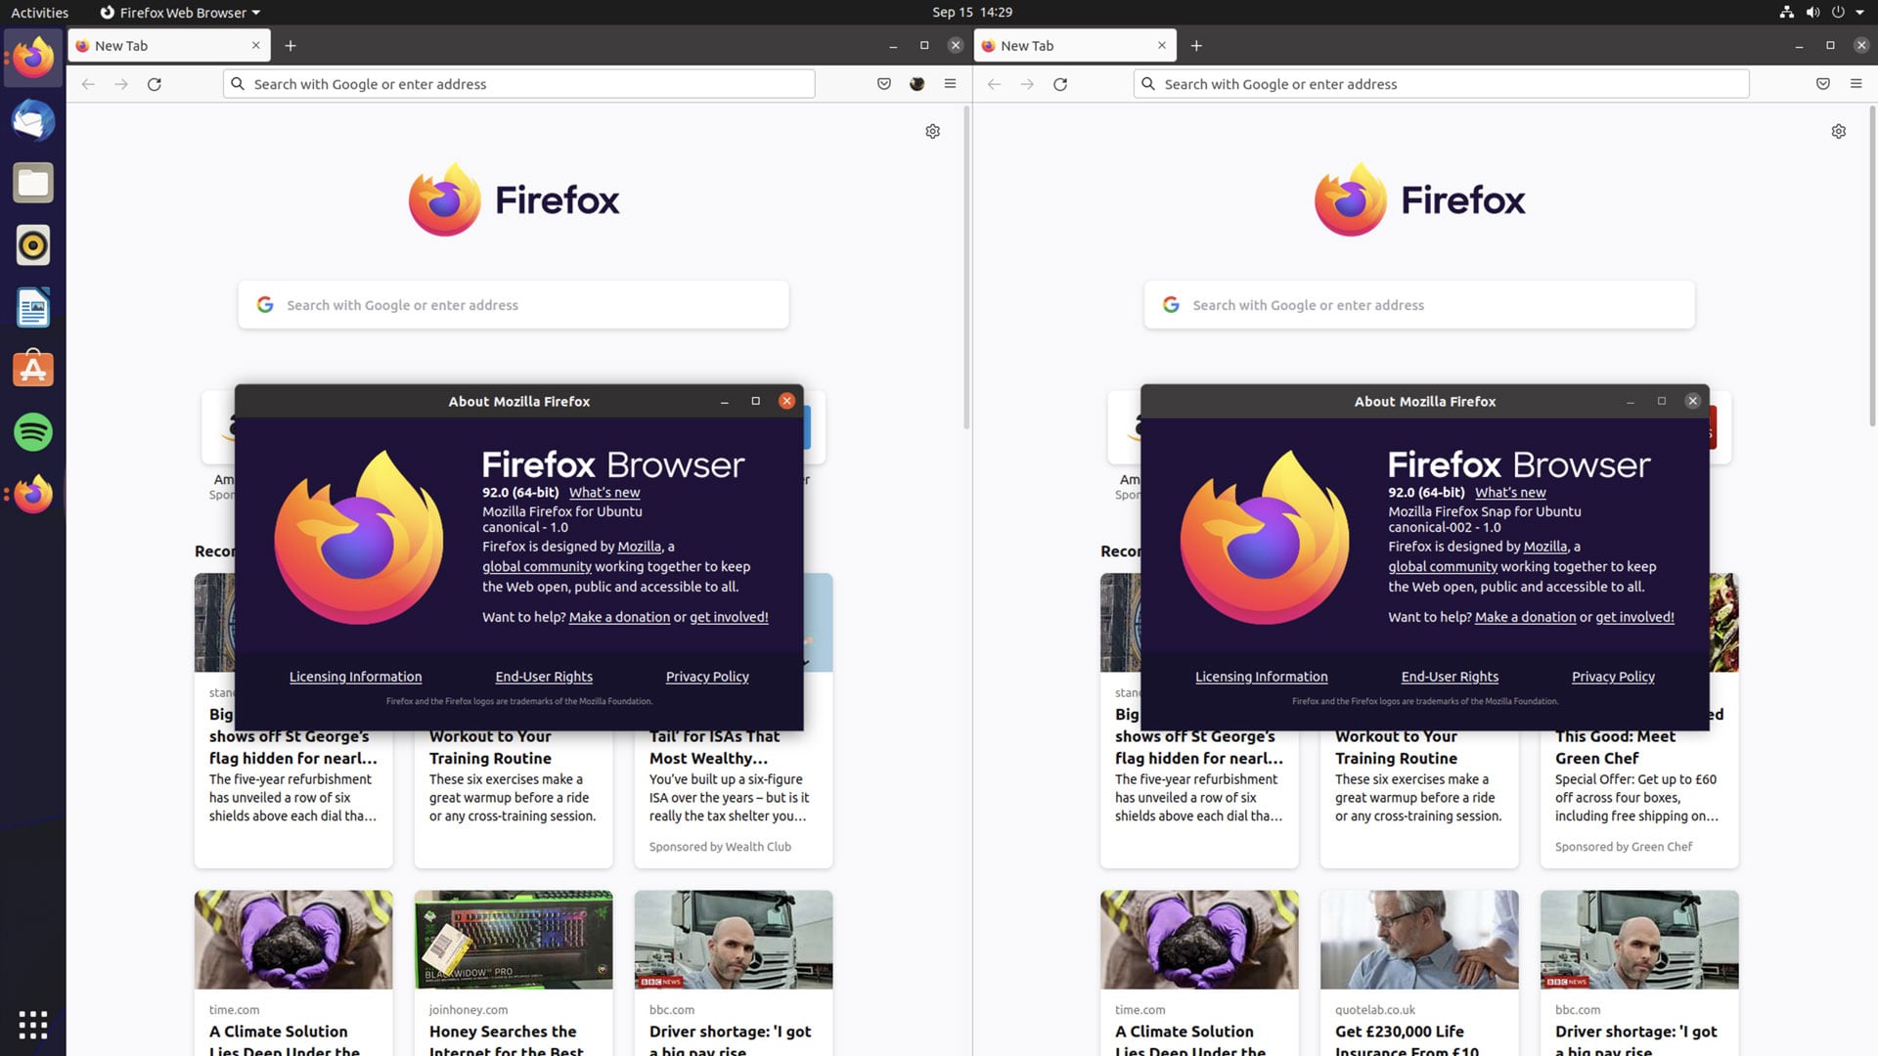
Task: Click the Google search box on the left new tab page
Action: (514, 305)
